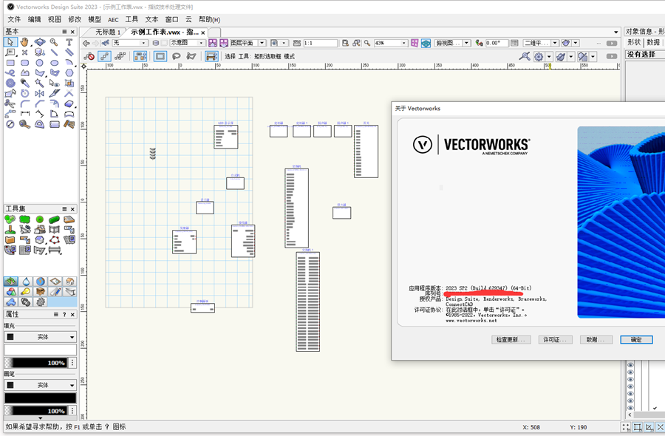Select the Callout tool
This screenshot has width=665, height=436.
point(10,52)
